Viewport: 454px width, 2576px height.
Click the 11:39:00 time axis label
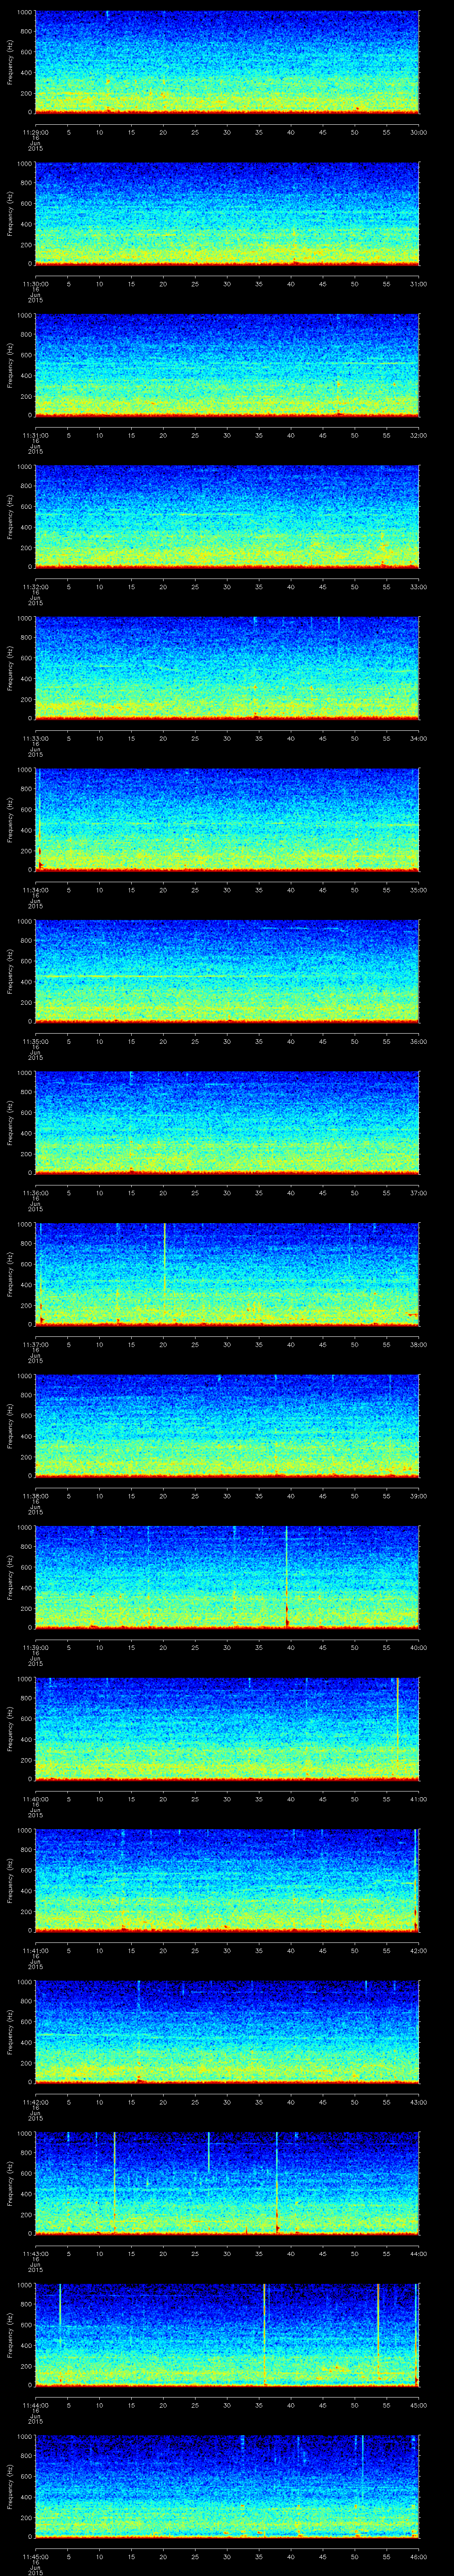point(35,1647)
